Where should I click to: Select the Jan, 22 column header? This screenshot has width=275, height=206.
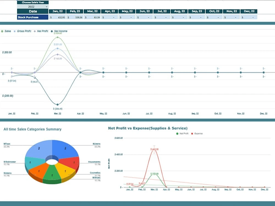pos(57,11)
